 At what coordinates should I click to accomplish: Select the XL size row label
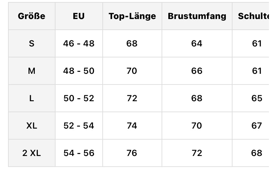click(32, 126)
